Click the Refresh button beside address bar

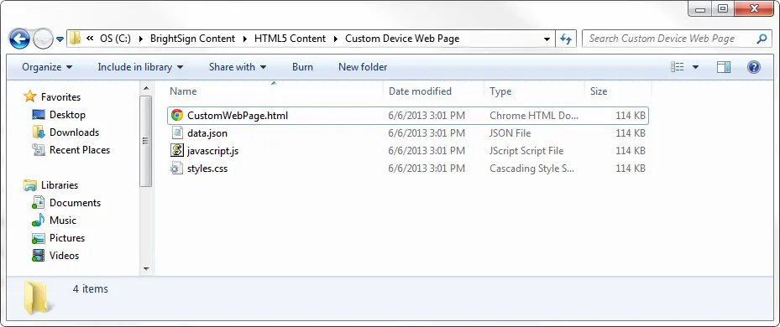pyautogui.click(x=566, y=39)
